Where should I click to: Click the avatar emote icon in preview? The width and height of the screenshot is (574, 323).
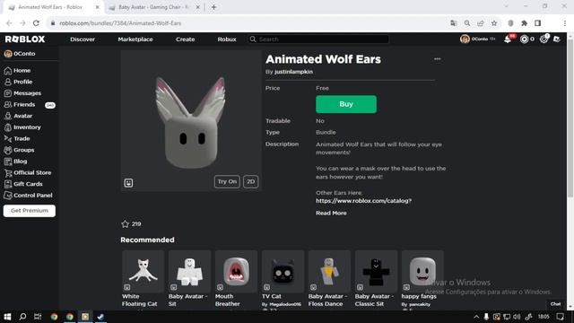(128, 183)
